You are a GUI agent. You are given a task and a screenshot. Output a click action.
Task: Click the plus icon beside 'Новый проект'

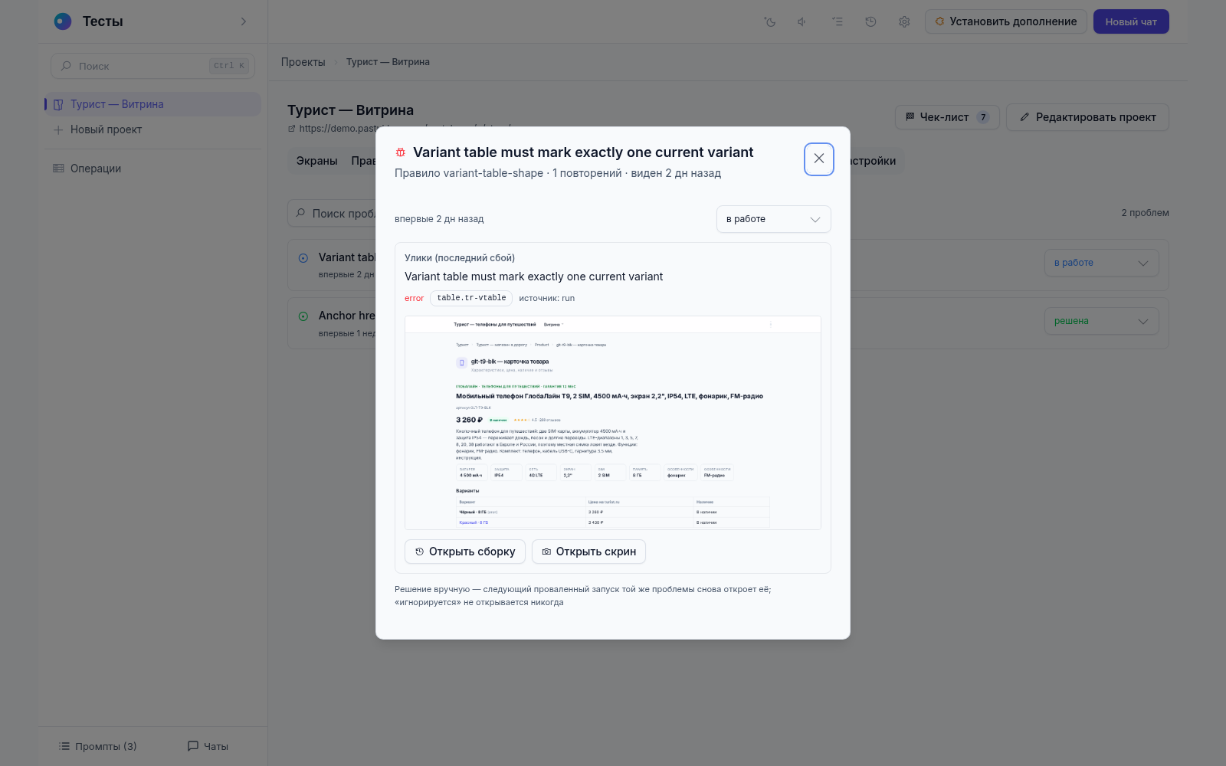point(58,130)
